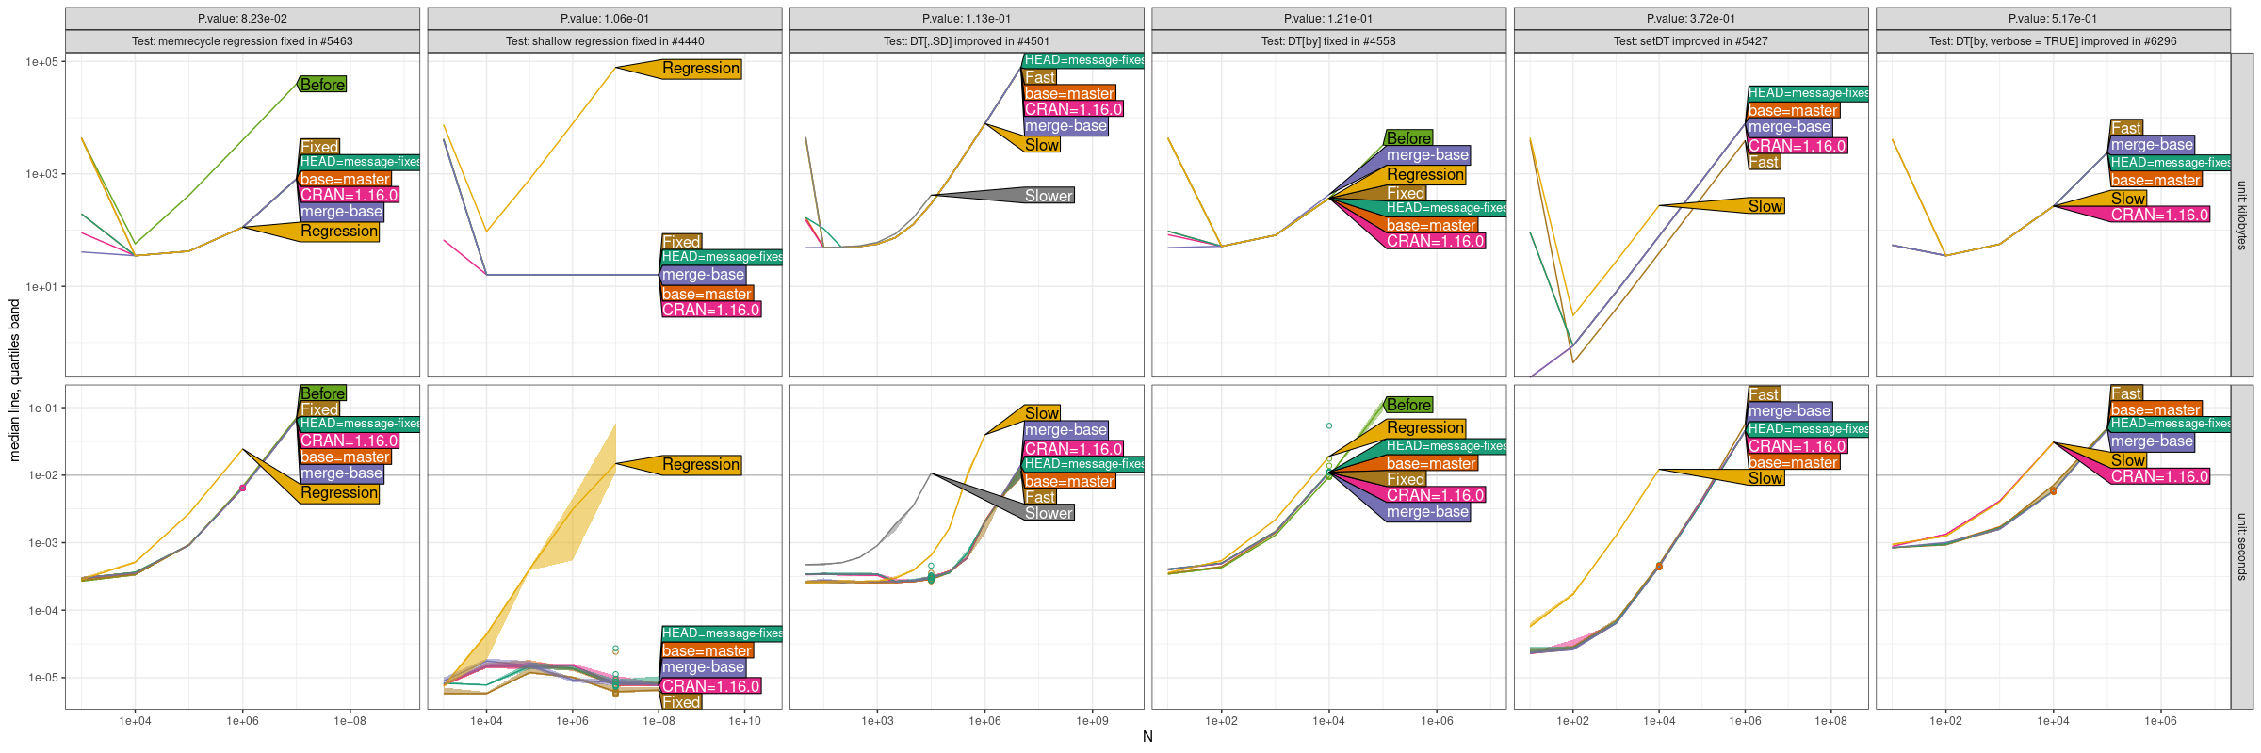Image resolution: width=2261 pixels, height=753 pixels.
Task: Click 'CRAN=1.16.0' label in DT[by, verbose] seconds panel
Action: 2159,477
